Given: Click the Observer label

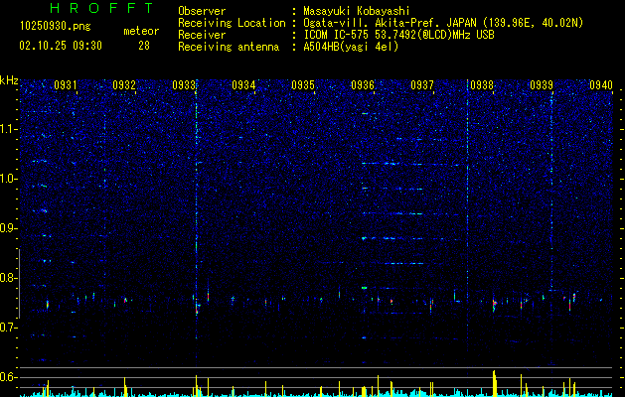Looking at the screenshot, I should 202,11.
